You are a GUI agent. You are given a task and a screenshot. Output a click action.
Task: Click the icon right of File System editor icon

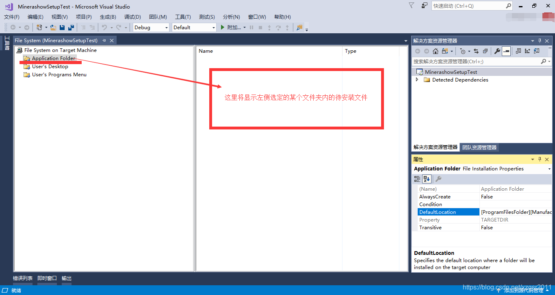click(x=527, y=51)
